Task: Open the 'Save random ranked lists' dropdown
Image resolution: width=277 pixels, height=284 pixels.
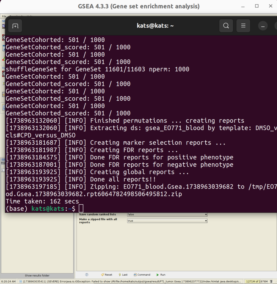Action: click(x=167, y=214)
